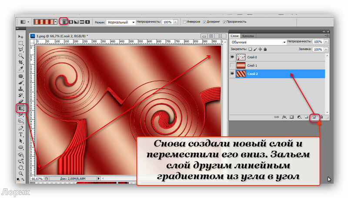Select the Gradient tool in the toolbox
348x198 pixels.
21,108
